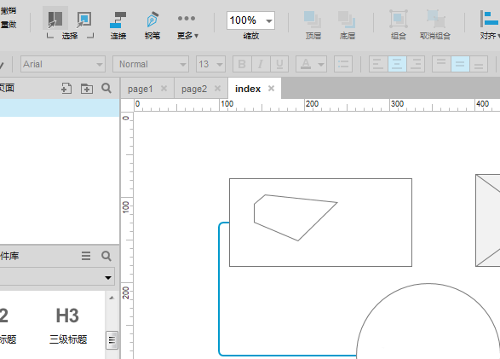The width and height of the screenshot is (500, 359).
Task: Select the contained selection mode icon
Action: coord(84,20)
